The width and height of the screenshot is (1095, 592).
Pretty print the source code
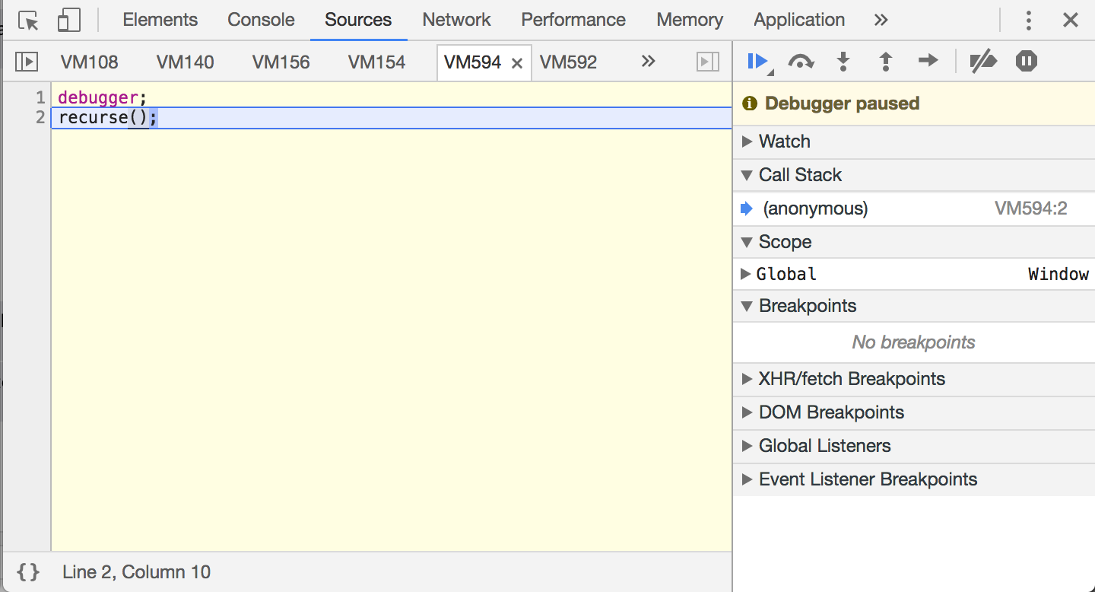[x=28, y=572]
